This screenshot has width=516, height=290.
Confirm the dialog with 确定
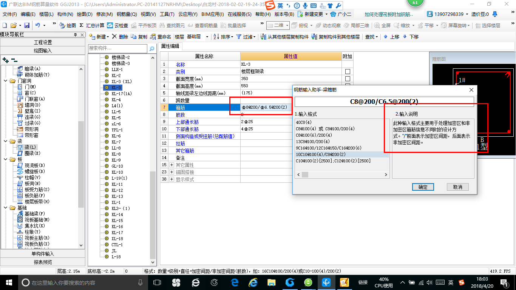[x=423, y=187]
